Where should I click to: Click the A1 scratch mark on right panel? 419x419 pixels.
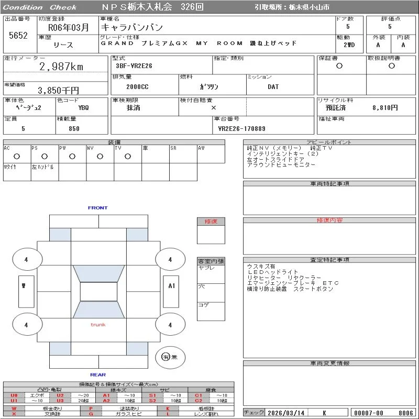coord(171,285)
